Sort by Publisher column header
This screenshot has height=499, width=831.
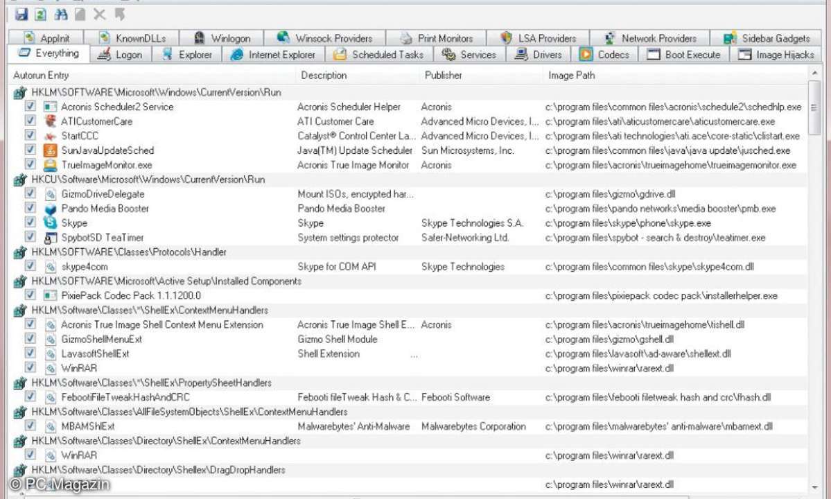480,76
